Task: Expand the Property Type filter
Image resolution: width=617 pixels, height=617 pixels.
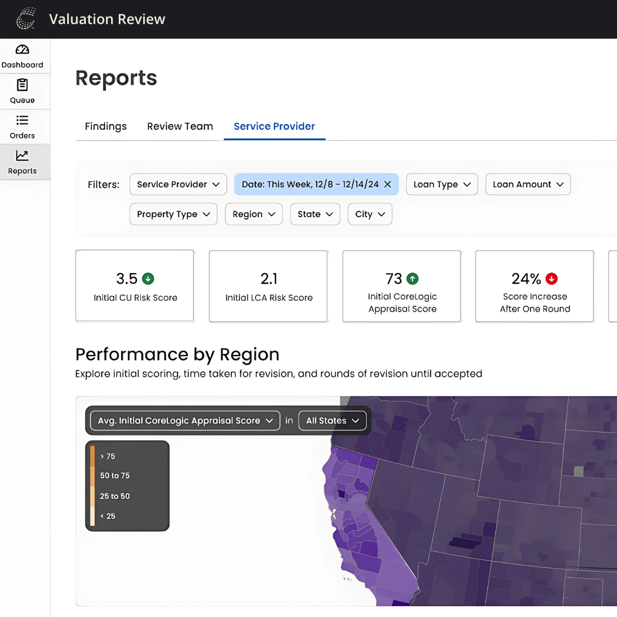Action: (x=173, y=215)
